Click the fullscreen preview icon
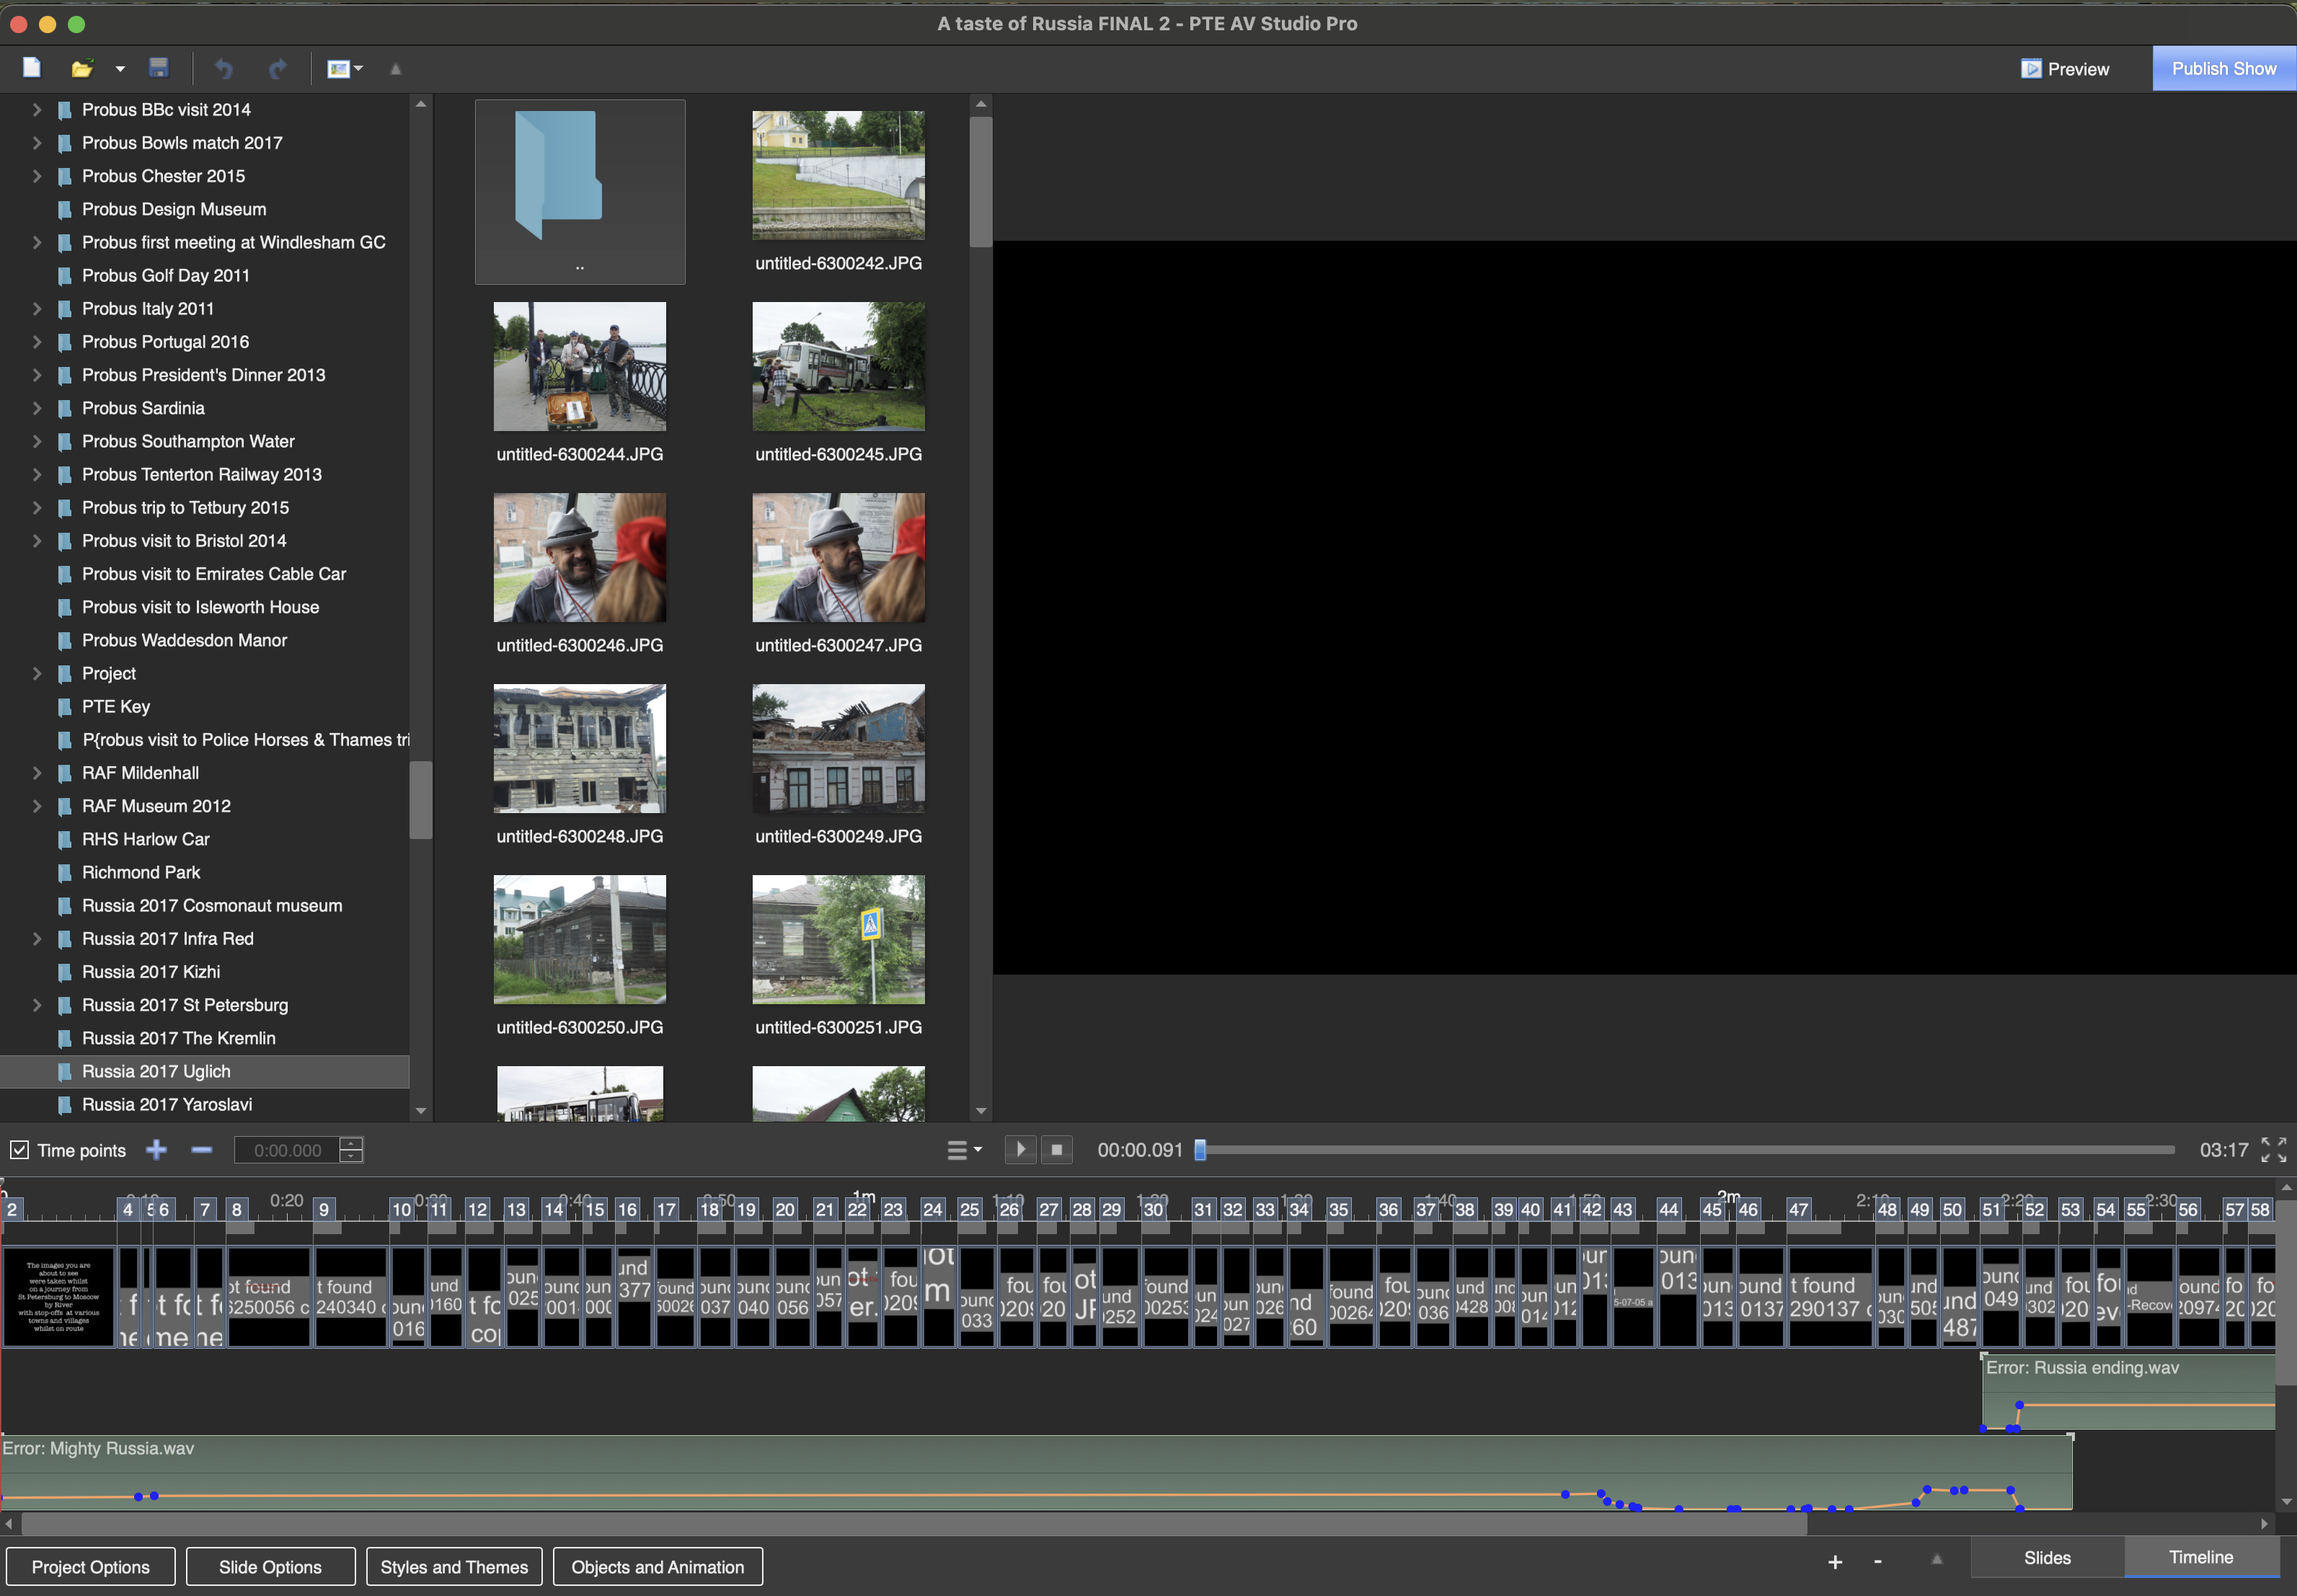2297x1596 pixels. point(2273,1150)
